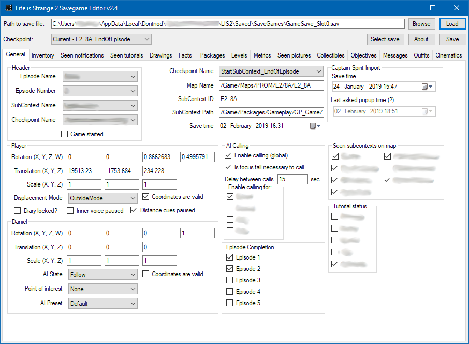469x344 pixels.
Task: Click Player Translation X value 19513.23
Action: tap(84, 171)
